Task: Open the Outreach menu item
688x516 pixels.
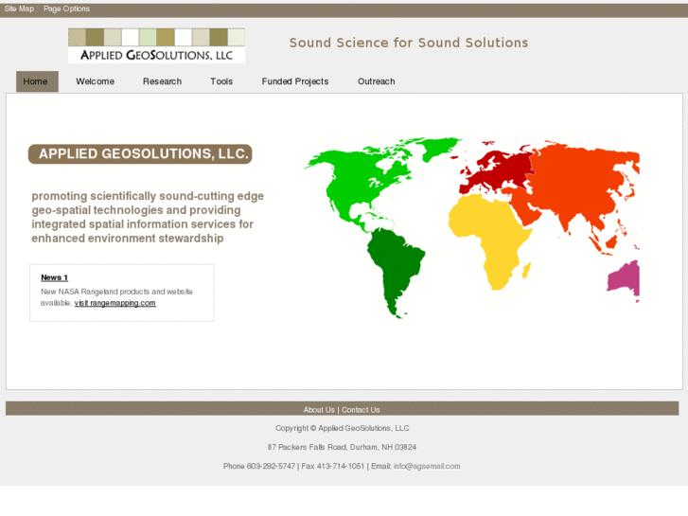Action: pyautogui.click(x=376, y=81)
